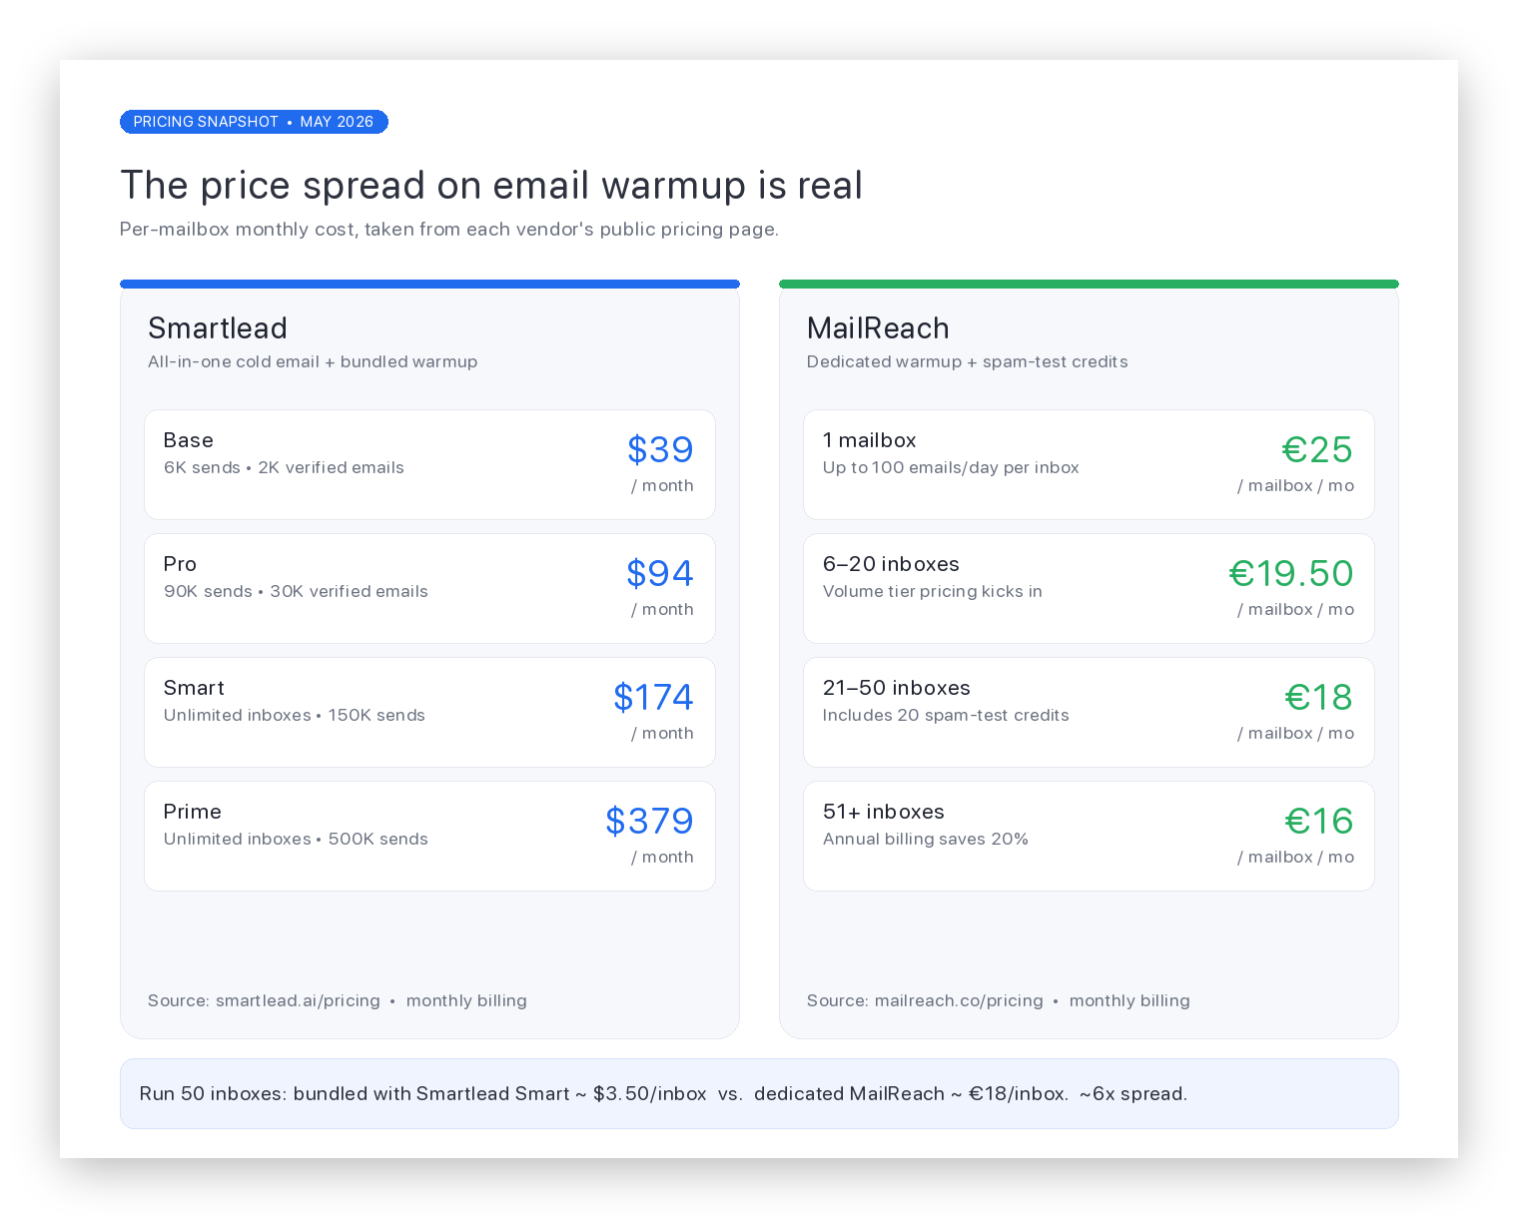Click "Unlimited inboxes • 150K sends" text
Screen dimensions: 1518x1218
coord(295,715)
